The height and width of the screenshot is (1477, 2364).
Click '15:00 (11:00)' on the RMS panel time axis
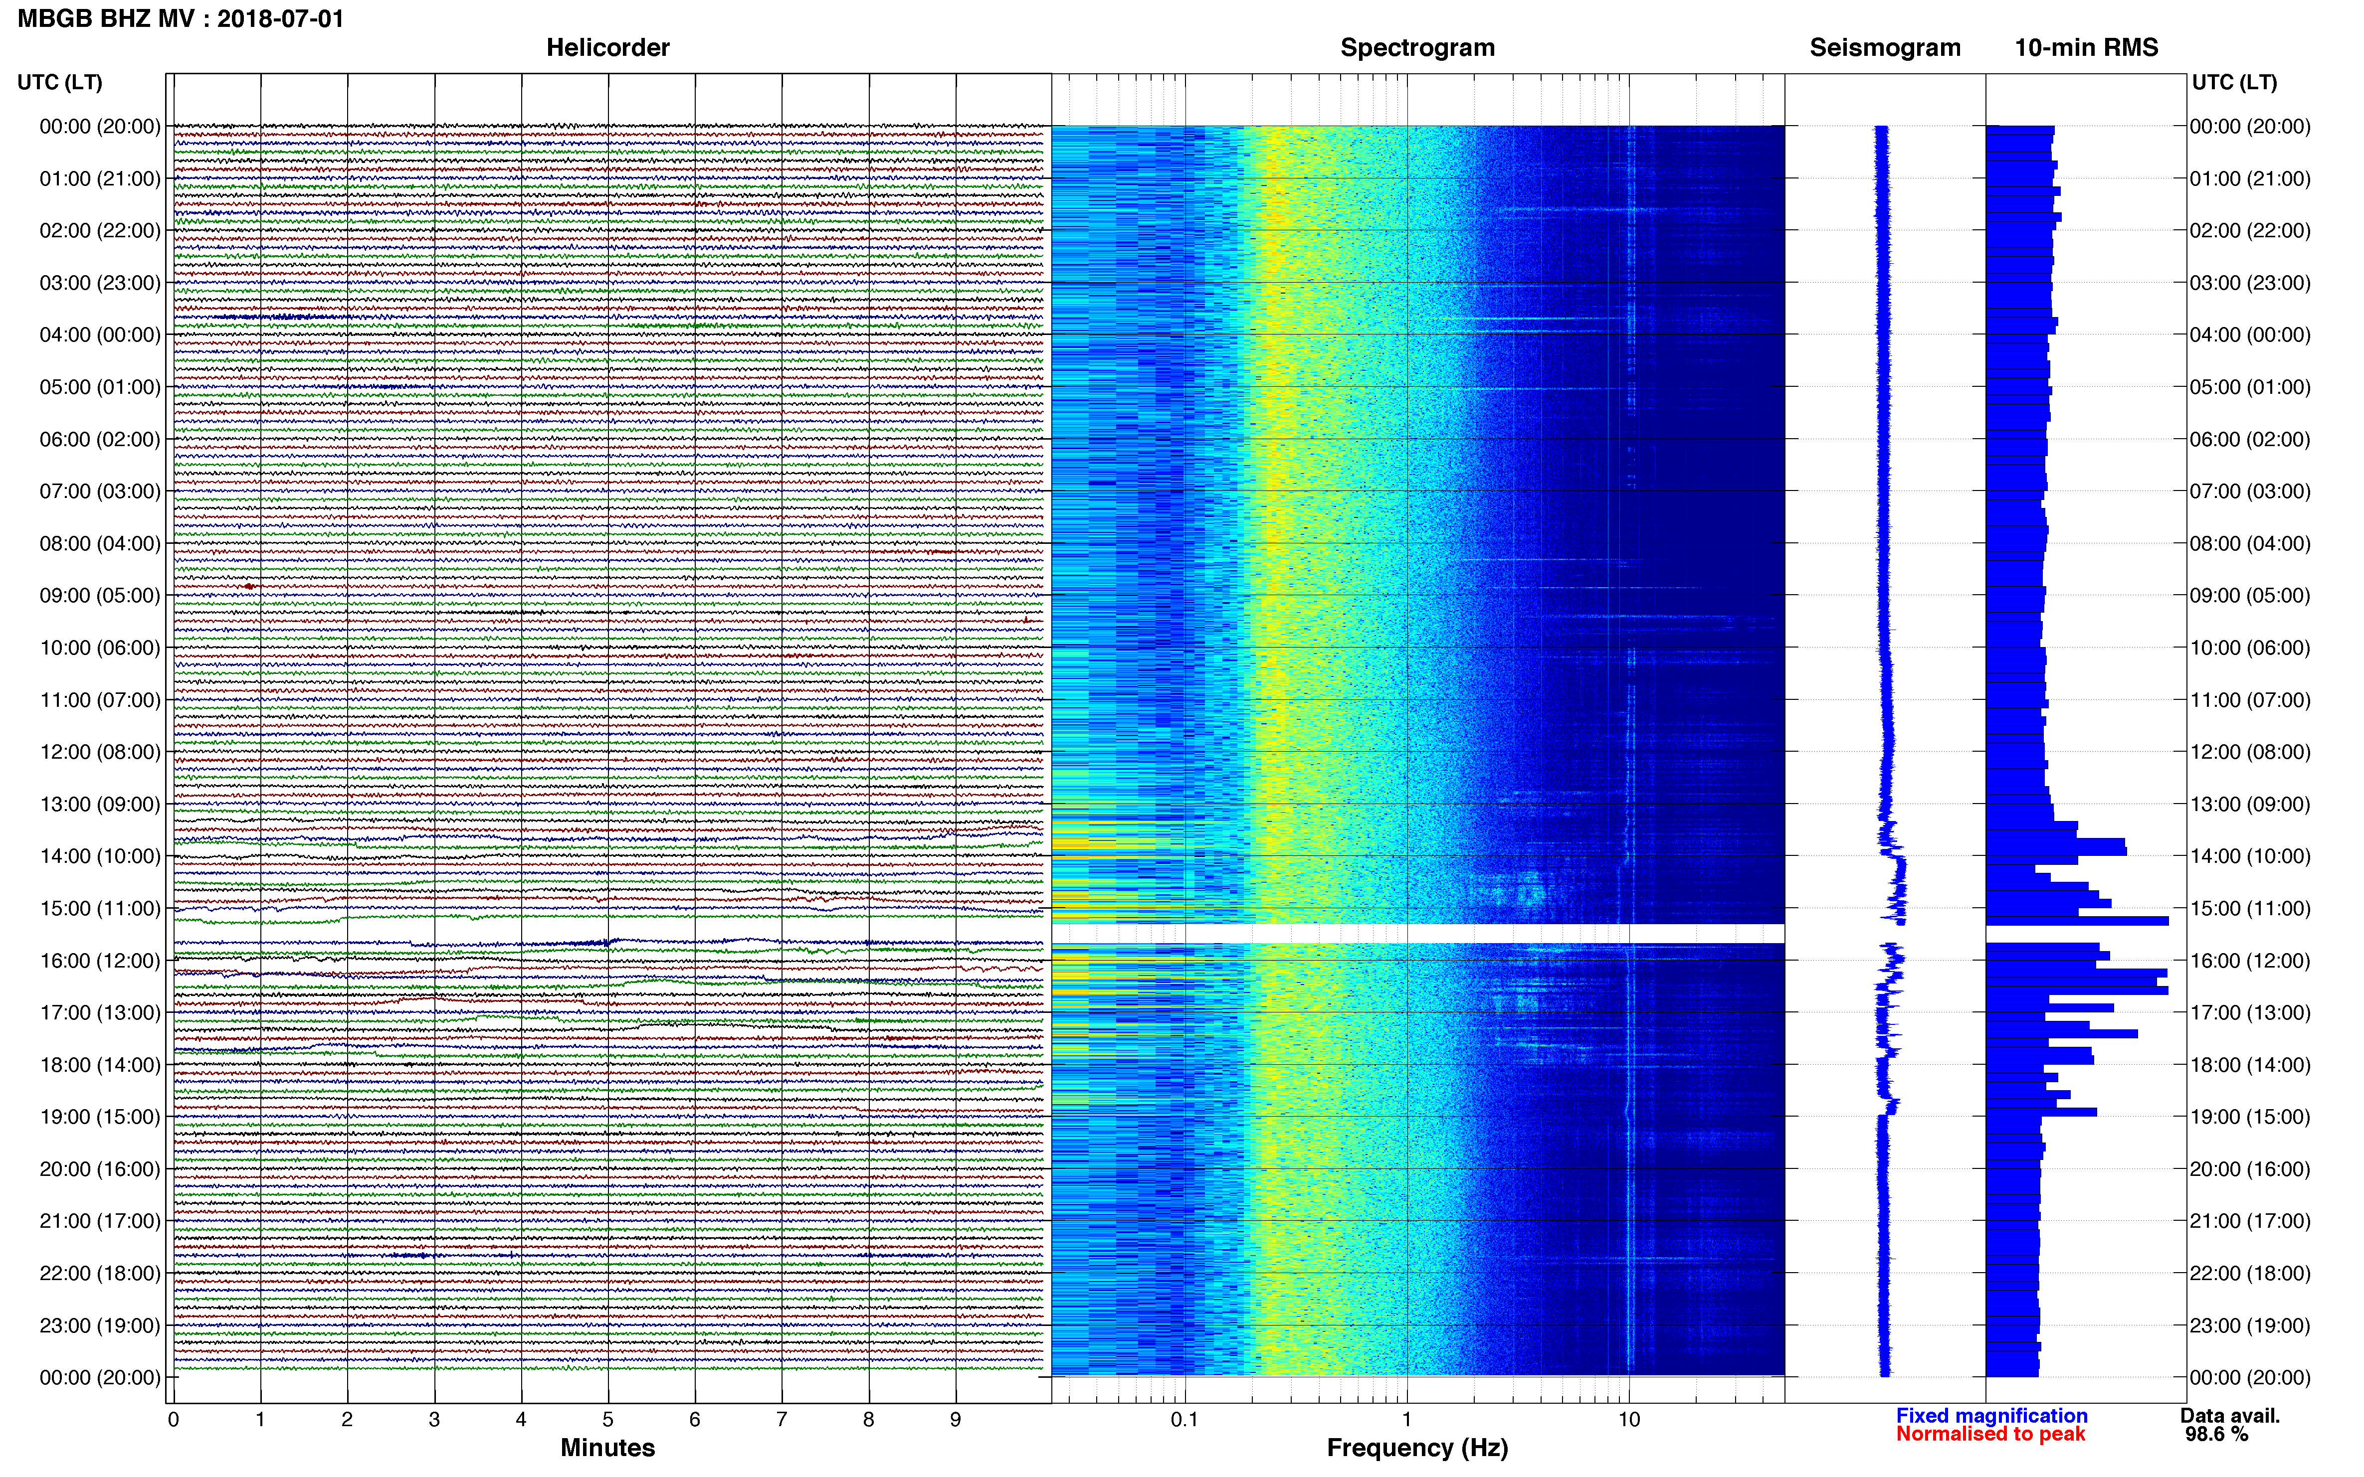click(2250, 908)
